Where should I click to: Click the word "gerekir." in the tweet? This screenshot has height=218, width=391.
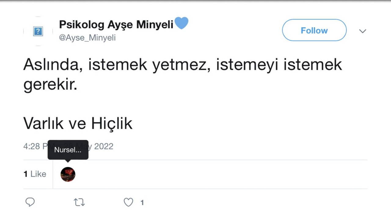[50, 85]
